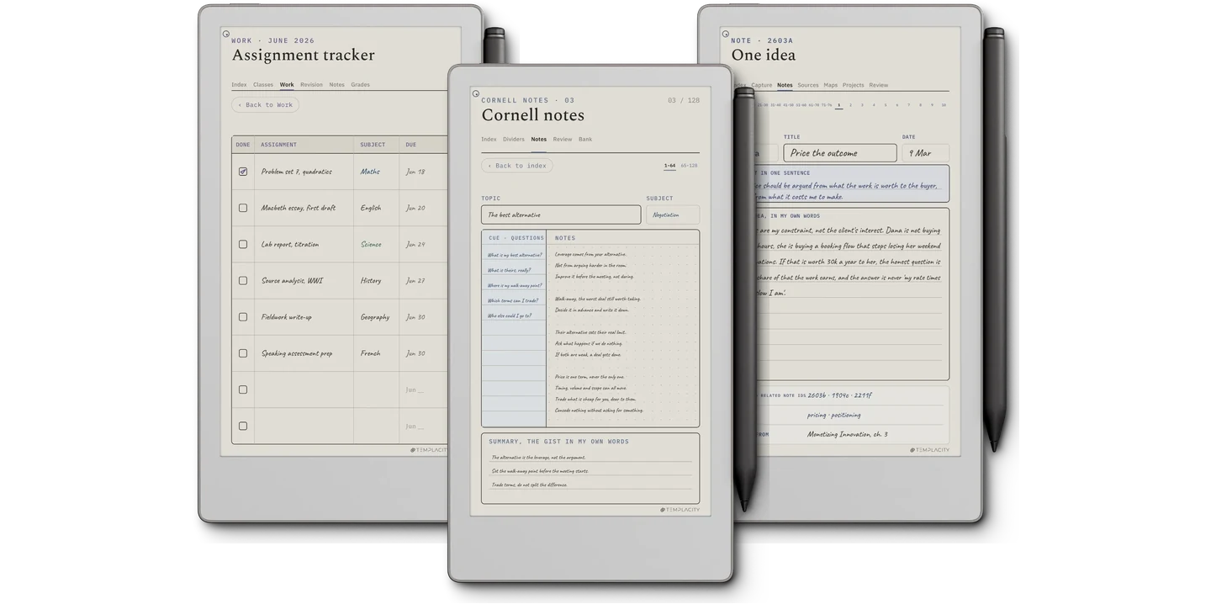1211x604 pixels.
Task: Tap the menu circle icon on Cornell notes
Action: tap(476, 94)
